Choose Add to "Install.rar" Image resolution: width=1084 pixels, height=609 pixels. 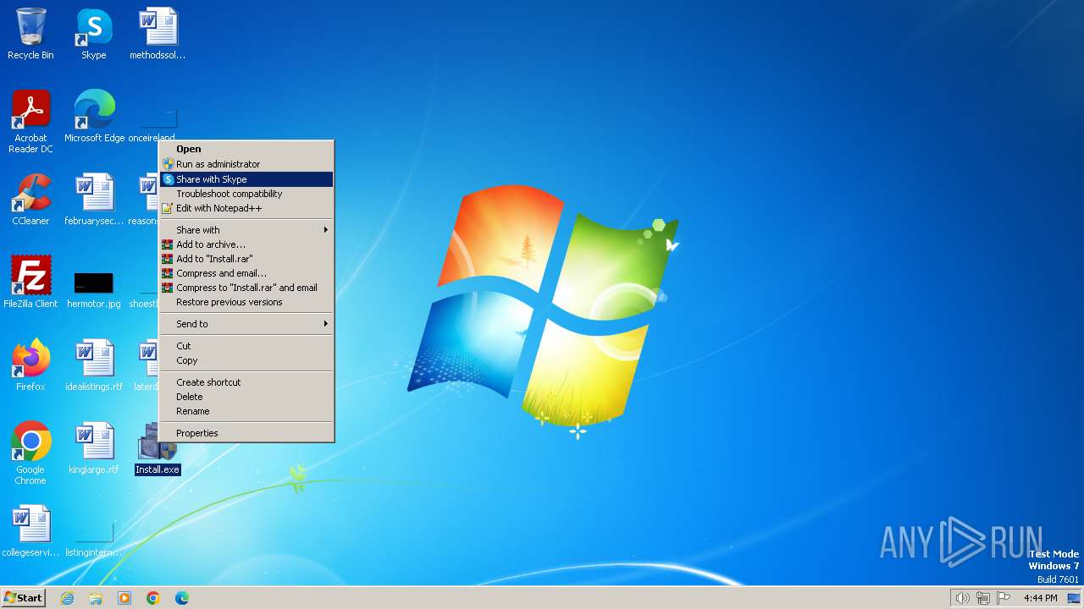(246, 259)
